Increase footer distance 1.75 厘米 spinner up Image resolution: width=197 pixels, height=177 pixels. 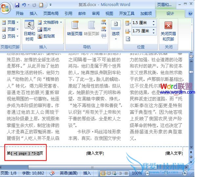pyautogui.click(x=154, y=30)
